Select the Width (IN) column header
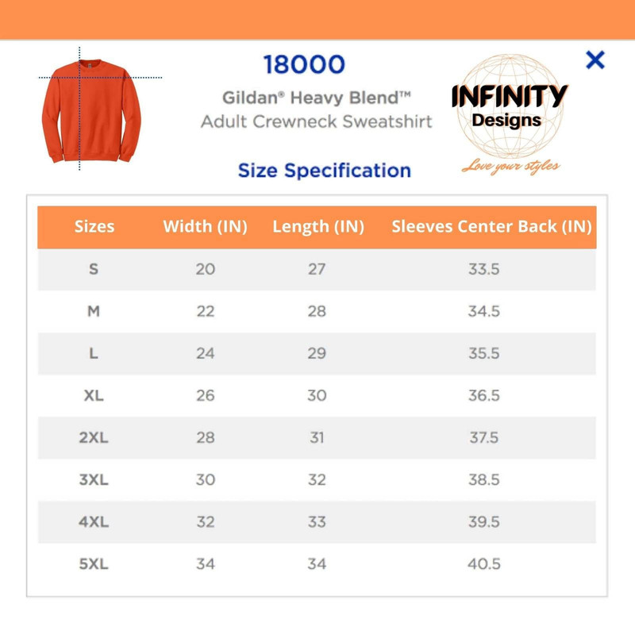The height and width of the screenshot is (635, 635). 205,226
